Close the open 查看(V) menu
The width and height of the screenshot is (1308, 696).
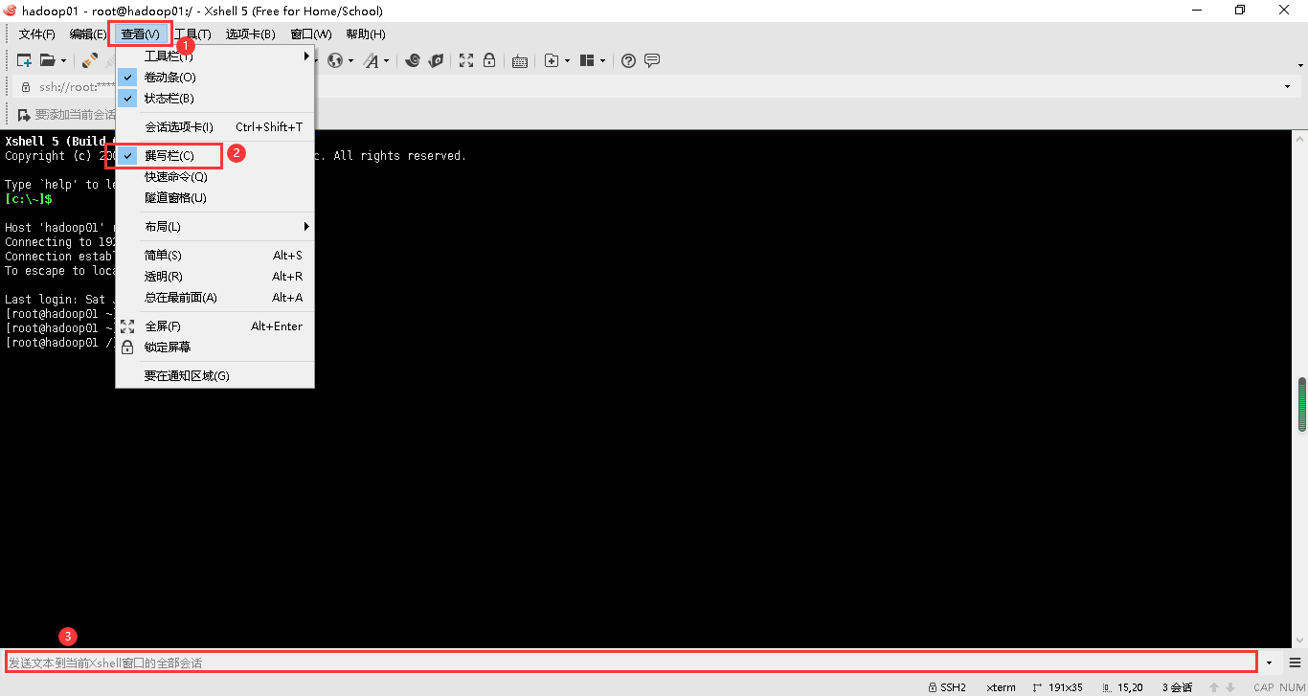pos(140,34)
